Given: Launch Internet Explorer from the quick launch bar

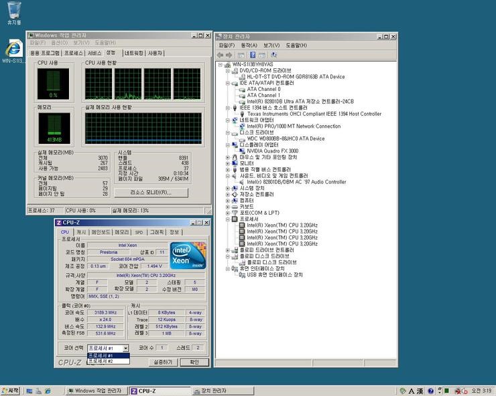Looking at the screenshot, I should tap(48, 391).
